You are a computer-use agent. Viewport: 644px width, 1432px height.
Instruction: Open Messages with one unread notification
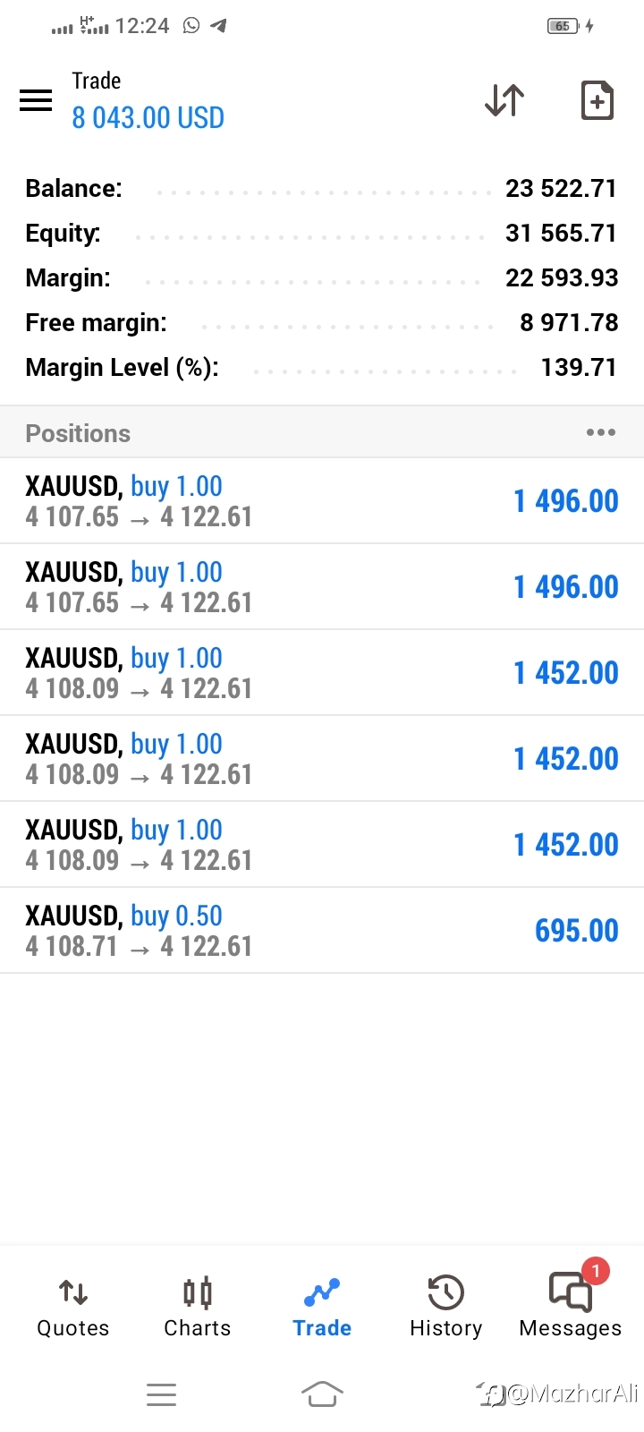(x=571, y=1307)
